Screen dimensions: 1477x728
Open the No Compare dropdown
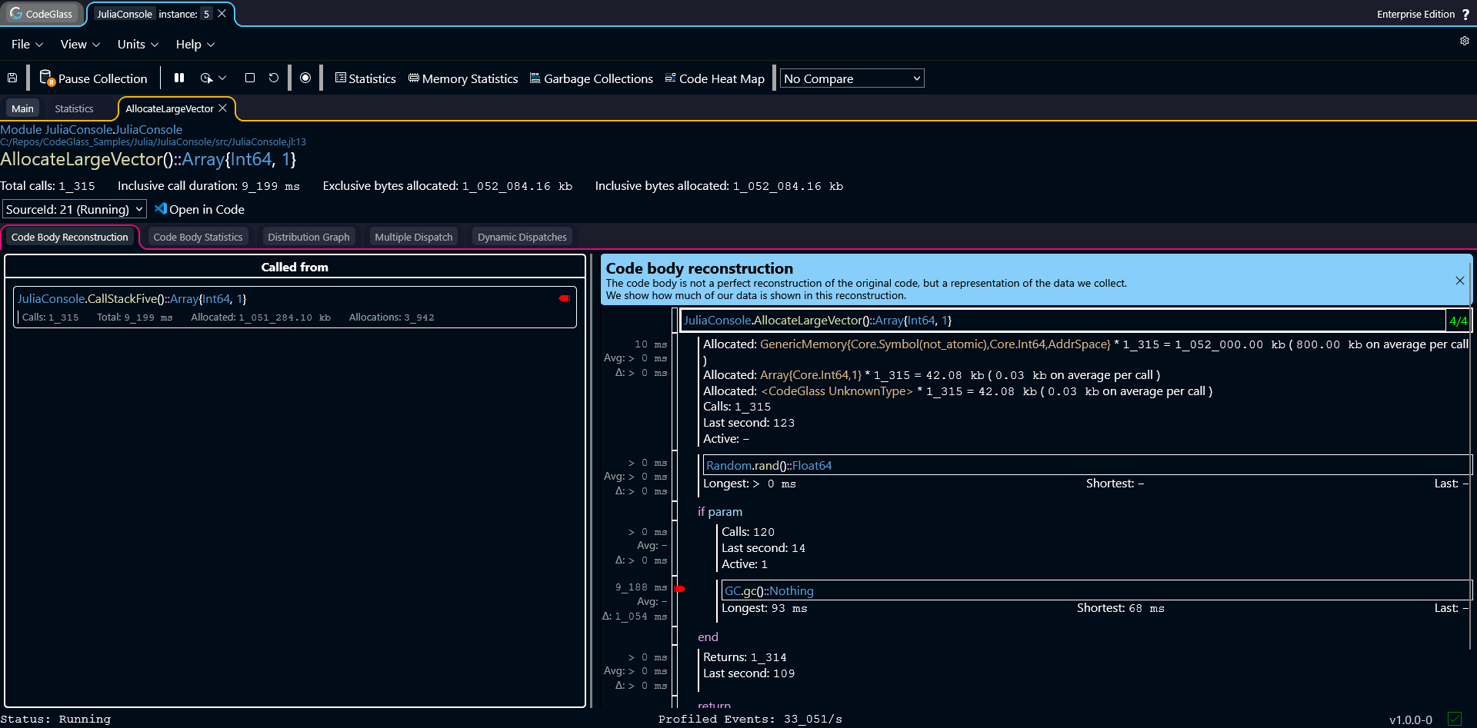852,78
